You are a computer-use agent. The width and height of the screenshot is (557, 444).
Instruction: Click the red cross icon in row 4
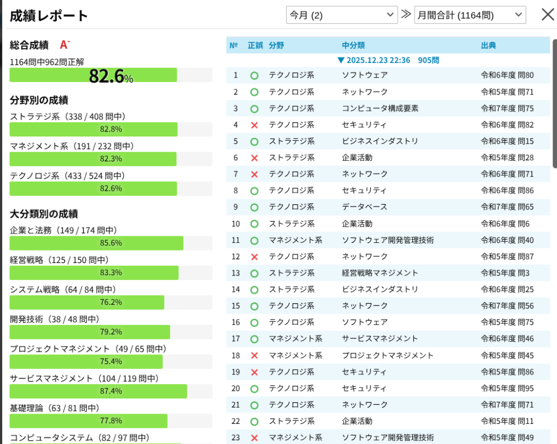[x=254, y=125]
